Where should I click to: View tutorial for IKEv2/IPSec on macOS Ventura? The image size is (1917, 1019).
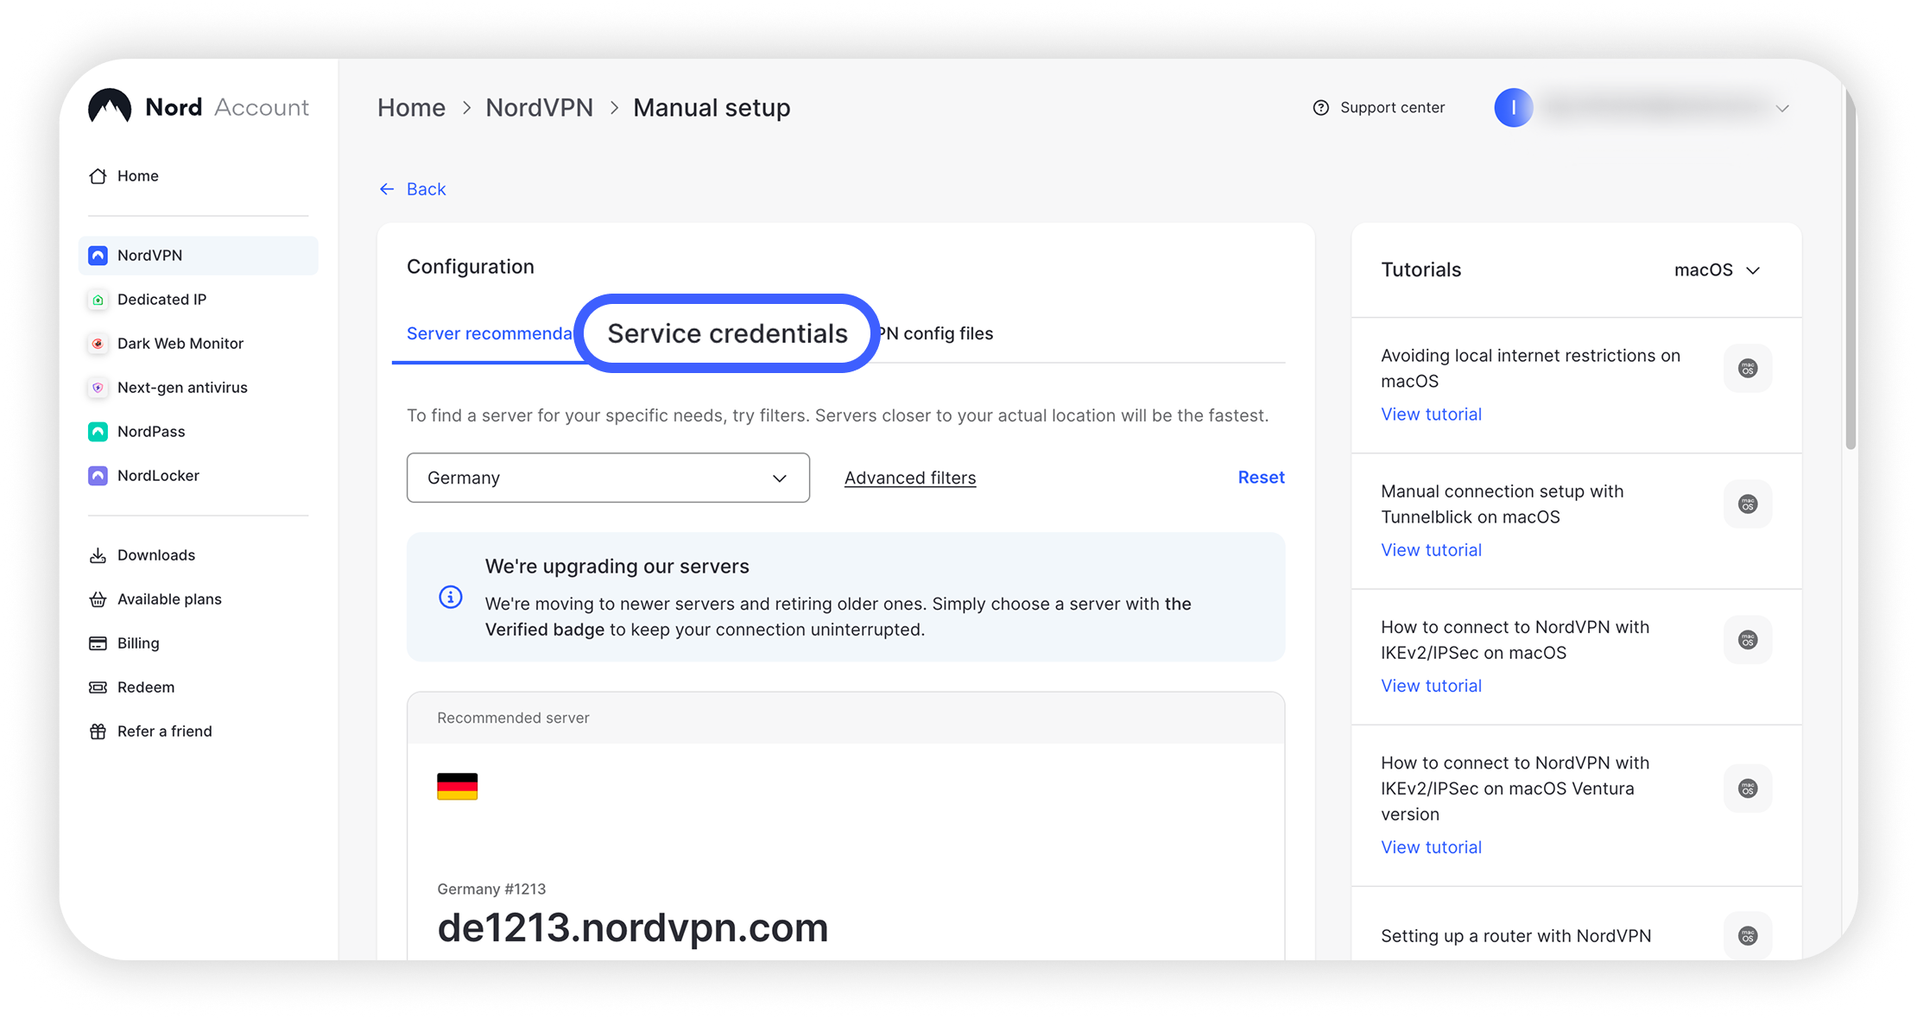[1432, 847]
